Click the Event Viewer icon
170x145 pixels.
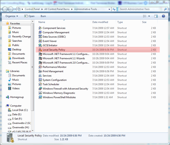(40, 41)
